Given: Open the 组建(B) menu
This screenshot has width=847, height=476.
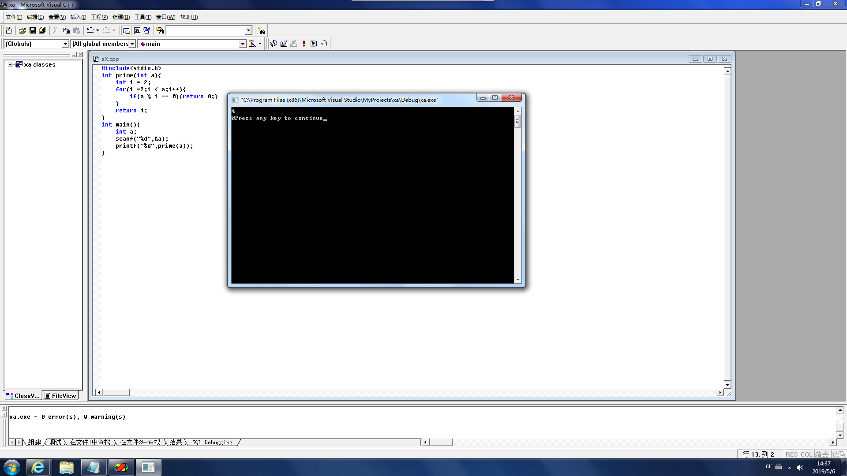Looking at the screenshot, I should coord(121,17).
